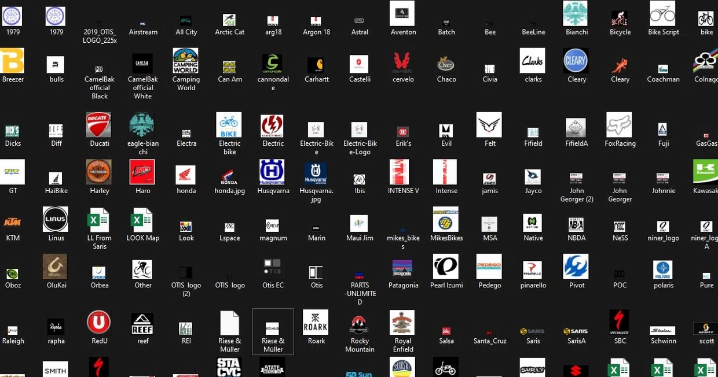Select the polaris logo file
Screen dimensions: 718x377
tap(663, 270)
